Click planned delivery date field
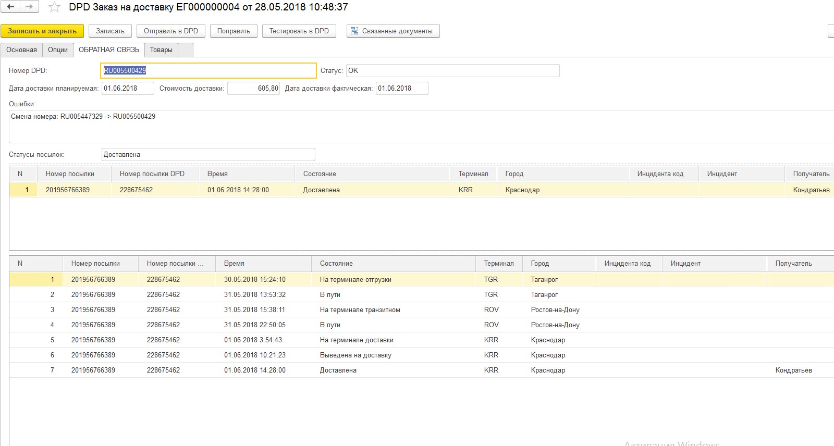The width and height of the screenshot is (834, 446). click(x=128, y=89)
